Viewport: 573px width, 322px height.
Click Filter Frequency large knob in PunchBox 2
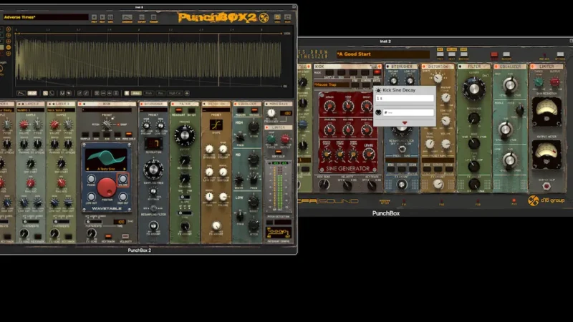(185, 135)
